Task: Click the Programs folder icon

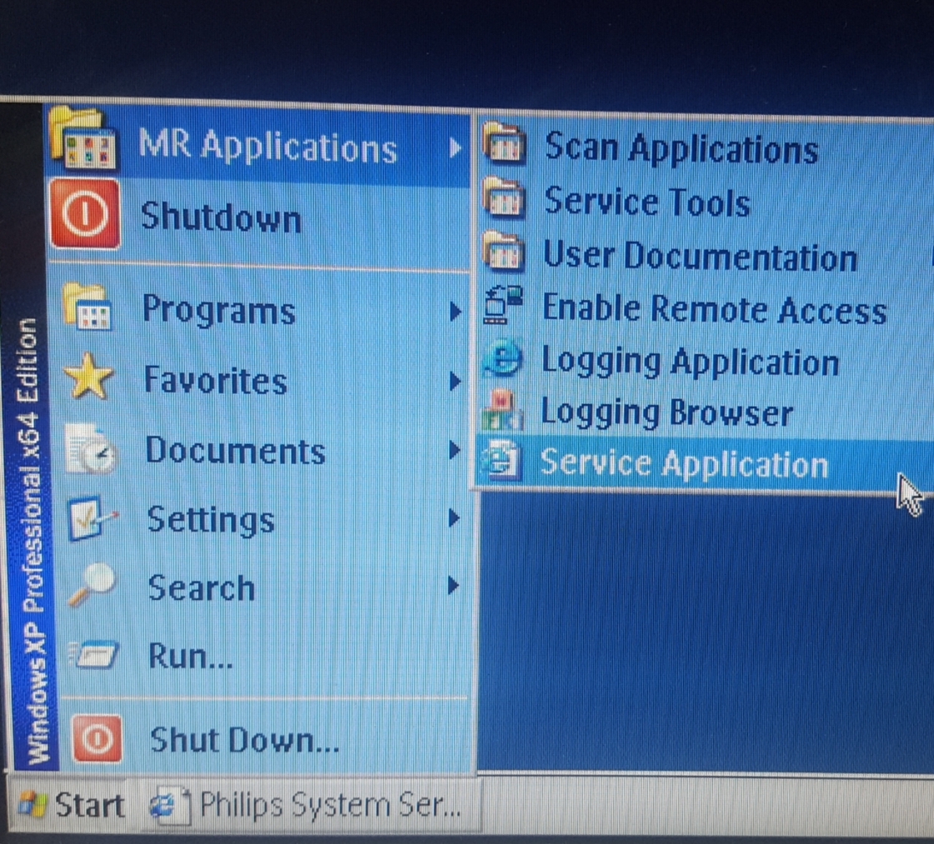Action: [x=87, y=307]
